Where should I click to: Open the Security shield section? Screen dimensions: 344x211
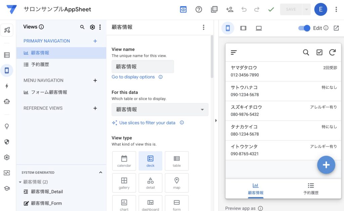click(7, 142)
